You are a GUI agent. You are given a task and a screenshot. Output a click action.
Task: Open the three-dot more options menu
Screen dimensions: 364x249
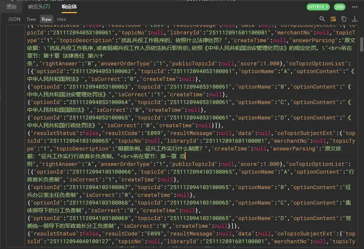(x=354, y=7)
